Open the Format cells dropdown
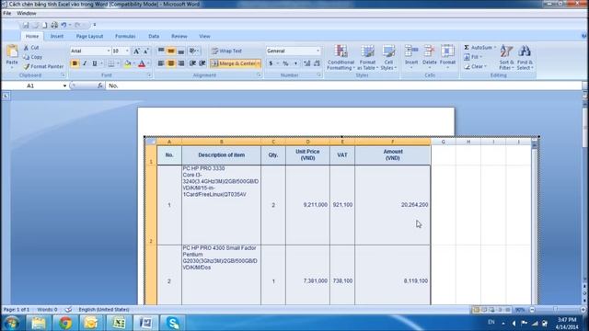The image size is (589, 331). point(447,57)
